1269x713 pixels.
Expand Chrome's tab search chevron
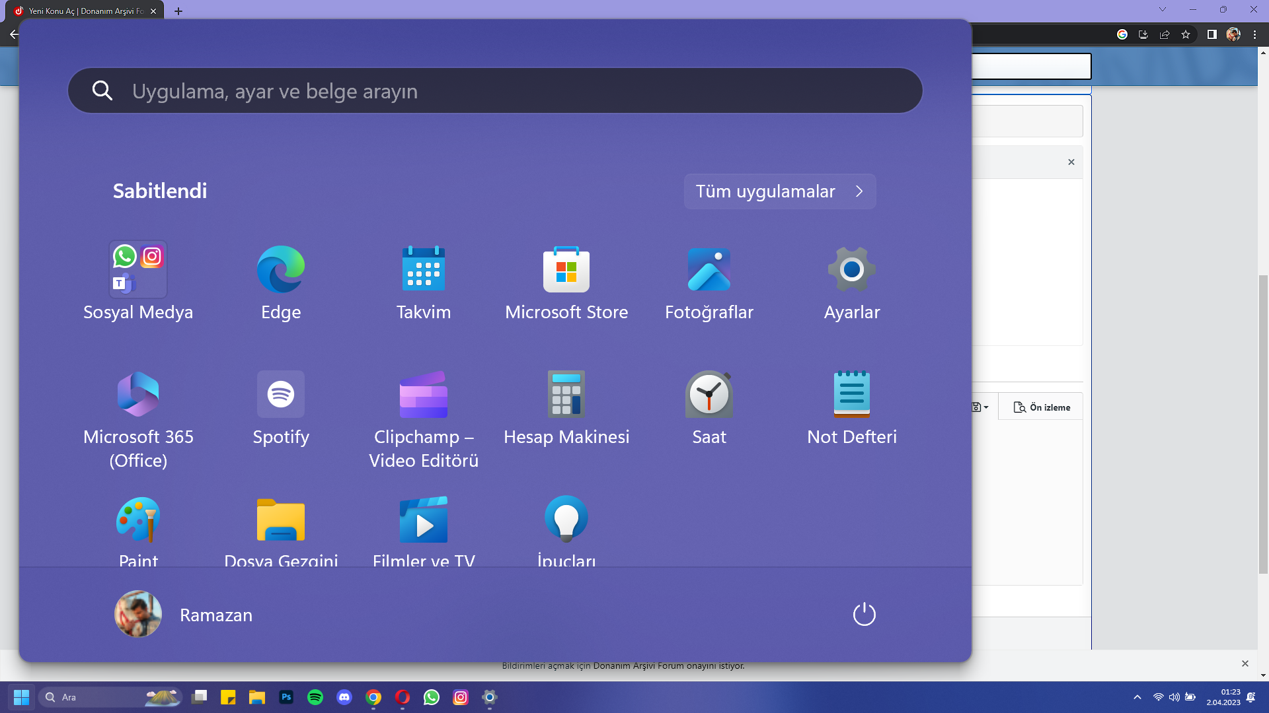(1163, 9)
